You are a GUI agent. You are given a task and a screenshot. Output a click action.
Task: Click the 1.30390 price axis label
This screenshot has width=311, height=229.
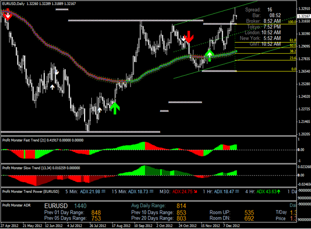pos(304,34)
